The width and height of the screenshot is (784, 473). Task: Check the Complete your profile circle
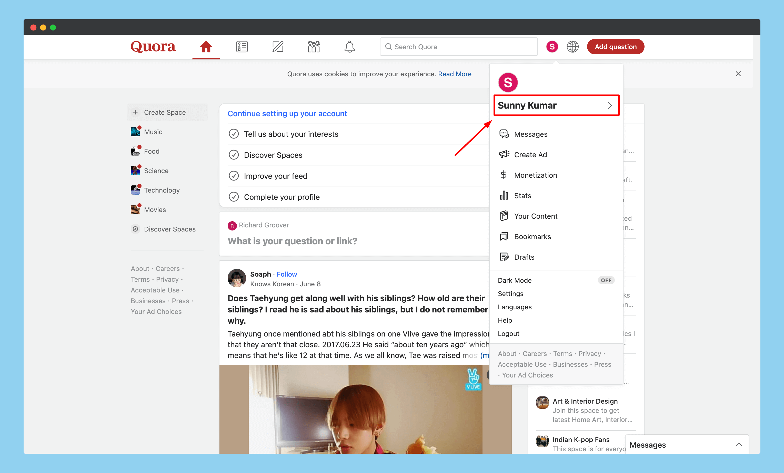[234, 197]
